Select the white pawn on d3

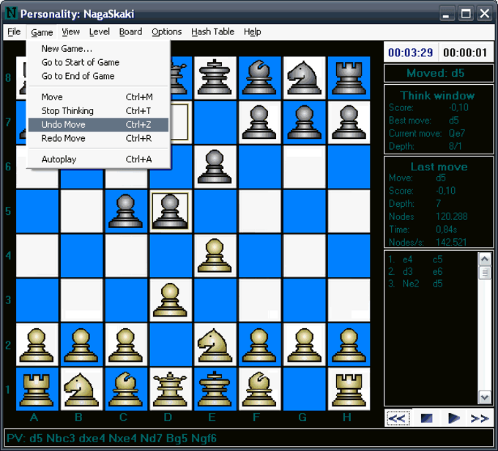(171, 300)
